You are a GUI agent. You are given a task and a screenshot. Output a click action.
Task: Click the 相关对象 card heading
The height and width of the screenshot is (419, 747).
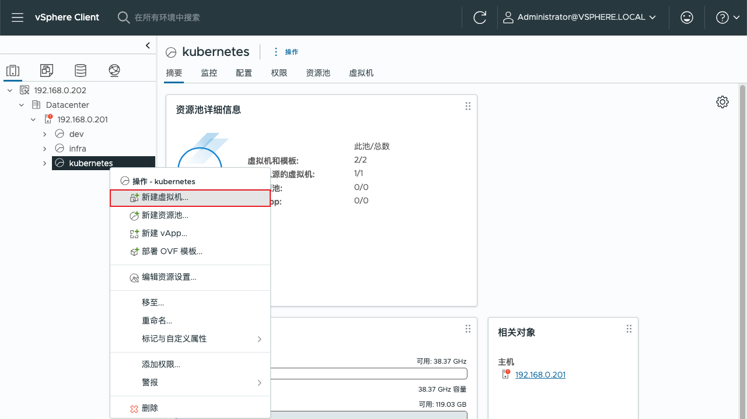click(x=516, y=332)
